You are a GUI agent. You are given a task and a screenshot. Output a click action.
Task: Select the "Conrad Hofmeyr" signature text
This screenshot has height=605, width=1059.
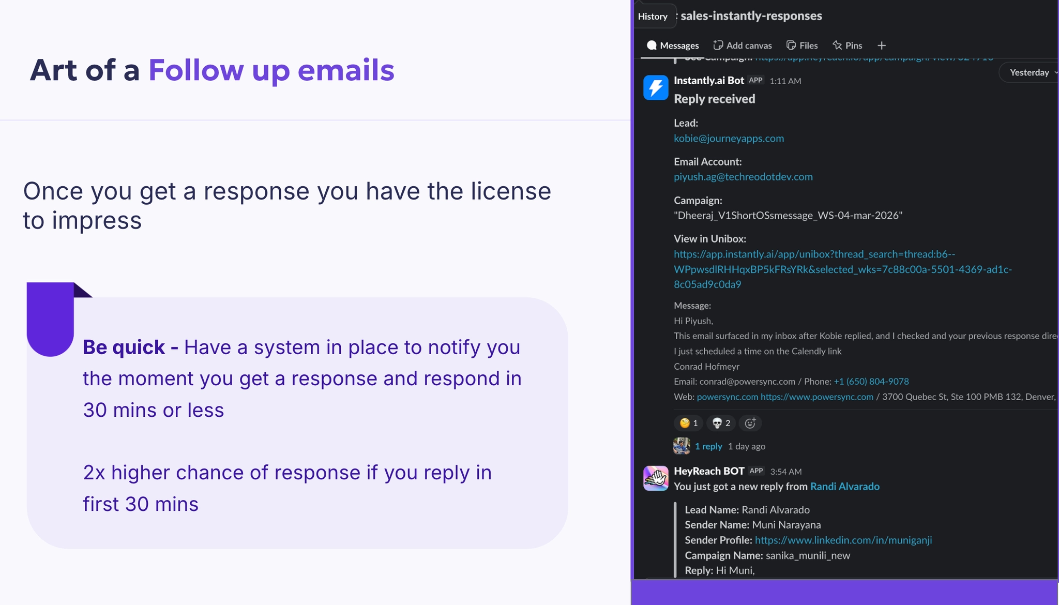pyautogui.click(x=706, y=366)
